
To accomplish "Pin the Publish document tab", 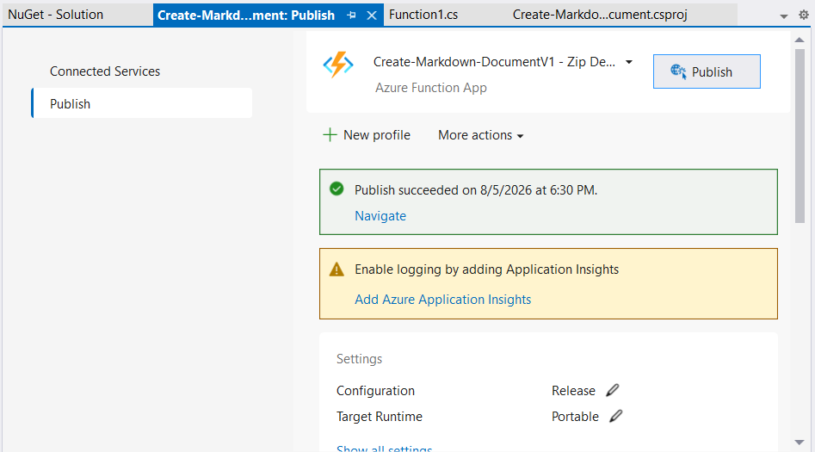I will point(352,15).
